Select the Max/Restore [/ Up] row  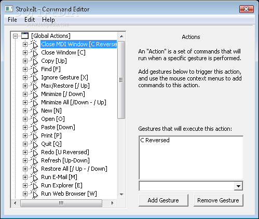pos(65,86)
